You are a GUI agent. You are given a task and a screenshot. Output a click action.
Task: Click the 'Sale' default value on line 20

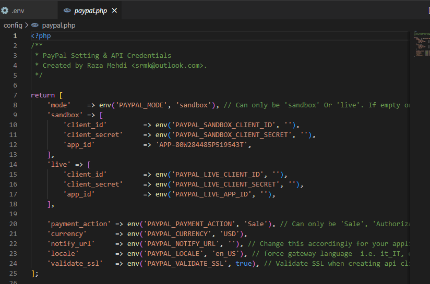coord(256,224)
